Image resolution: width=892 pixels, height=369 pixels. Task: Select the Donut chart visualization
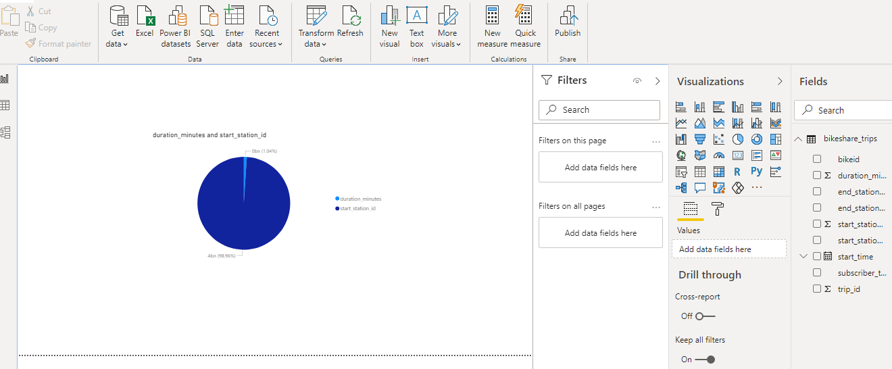(x=757, y=139)
